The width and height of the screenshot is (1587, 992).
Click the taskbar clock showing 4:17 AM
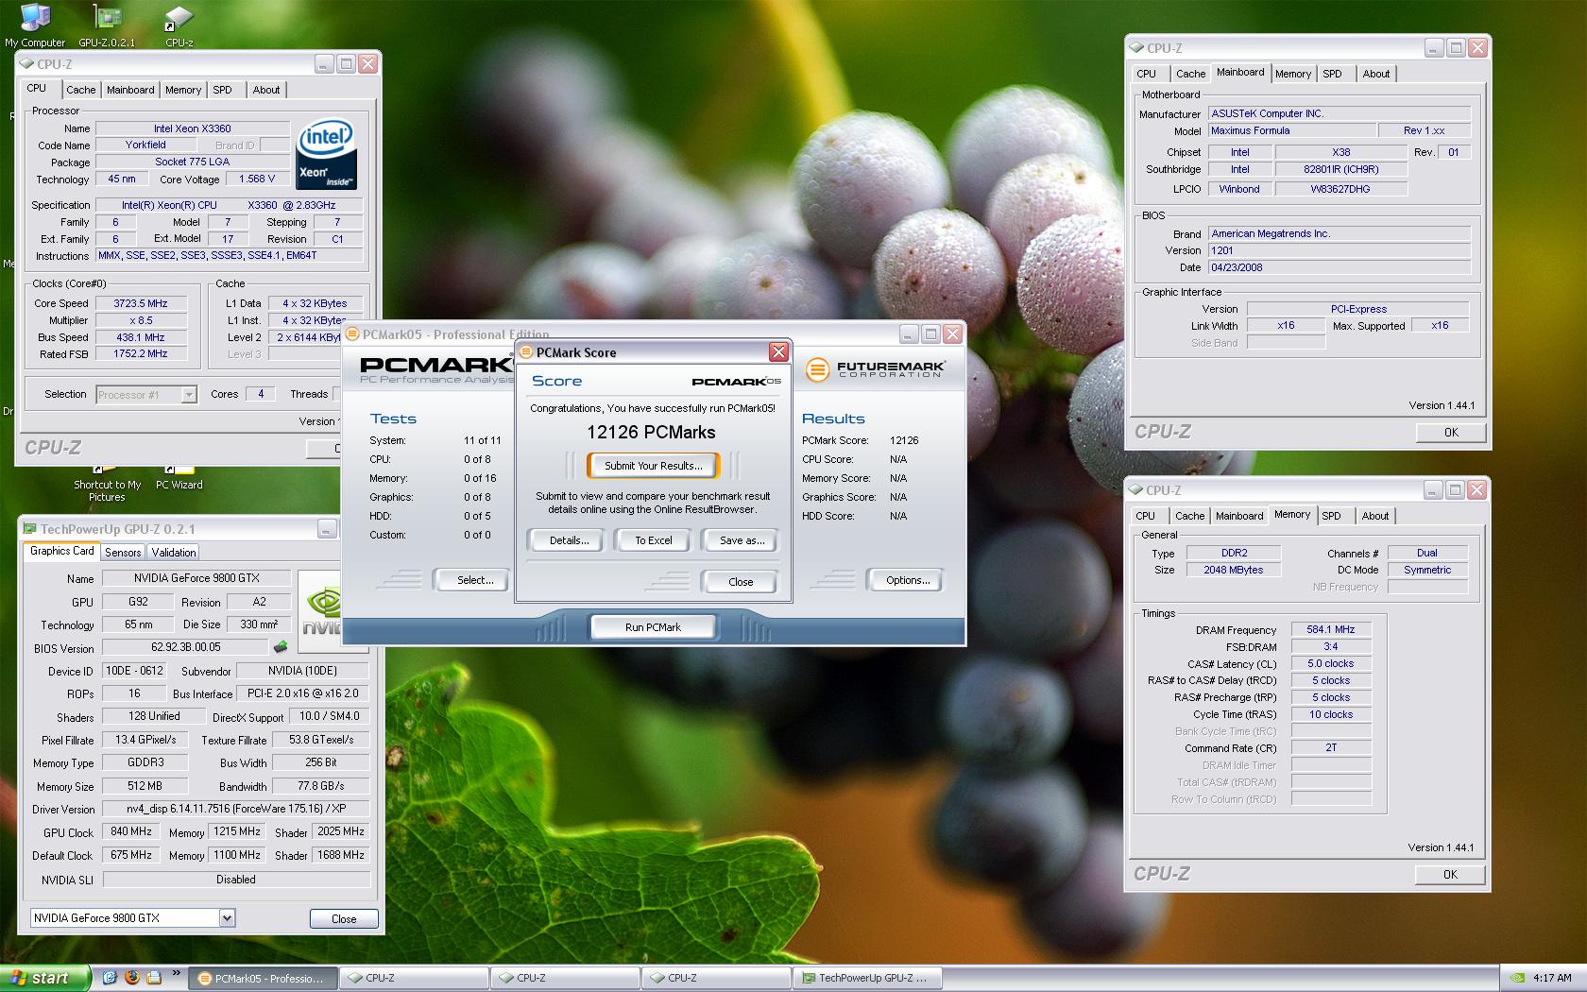(x=1553, y=978)
